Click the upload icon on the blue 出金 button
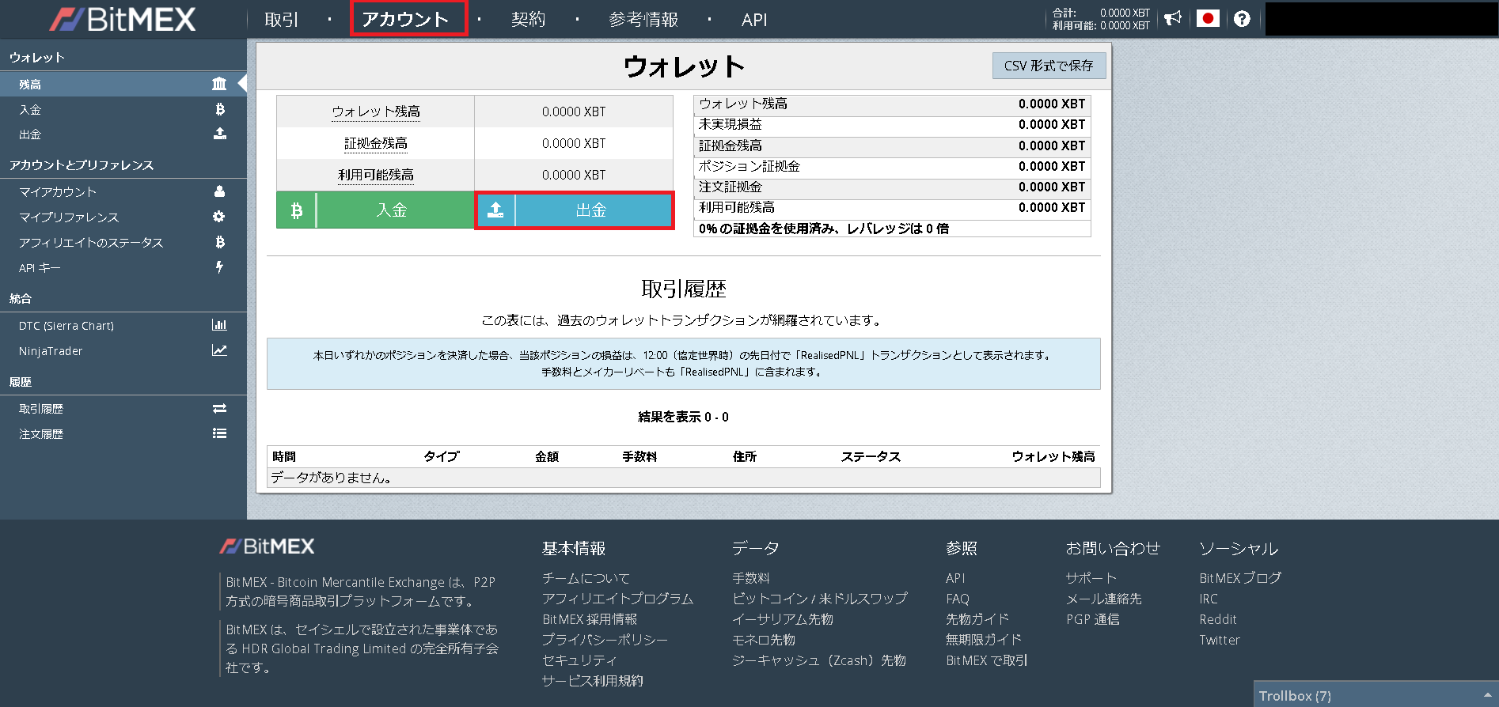This screenshot has width=1499, height=707. tap(495, 210)
